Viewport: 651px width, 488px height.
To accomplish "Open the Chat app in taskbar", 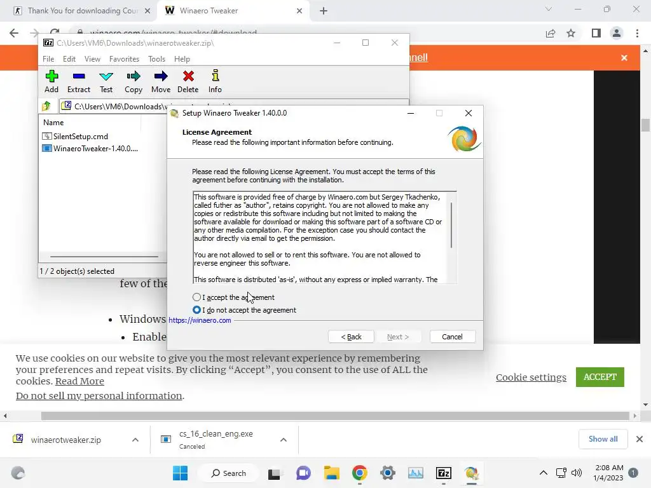I will 303,473.
